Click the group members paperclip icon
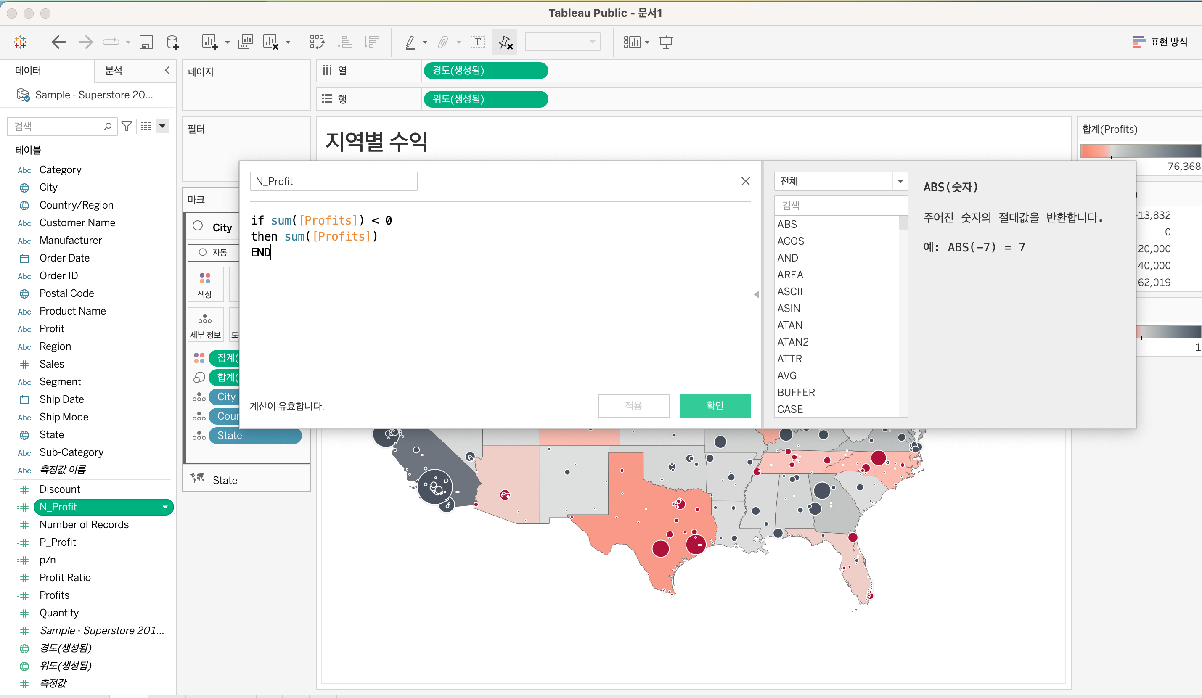 tap(443, 42)
